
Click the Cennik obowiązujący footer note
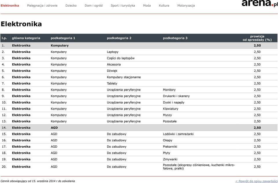38,181
